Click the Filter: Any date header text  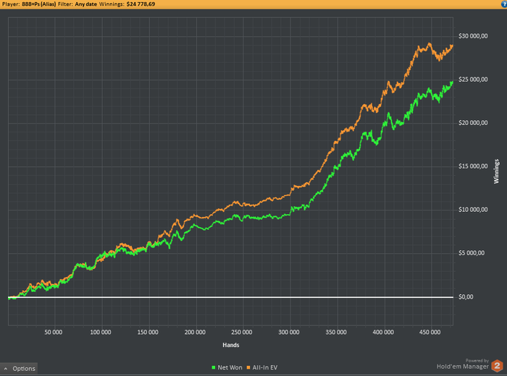click(x=77, y=4)
